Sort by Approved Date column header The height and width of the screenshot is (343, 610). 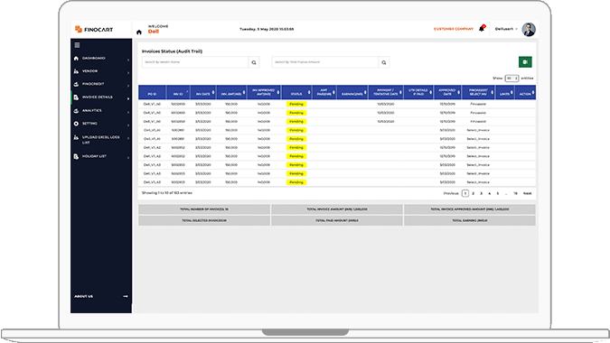[447, 92]
